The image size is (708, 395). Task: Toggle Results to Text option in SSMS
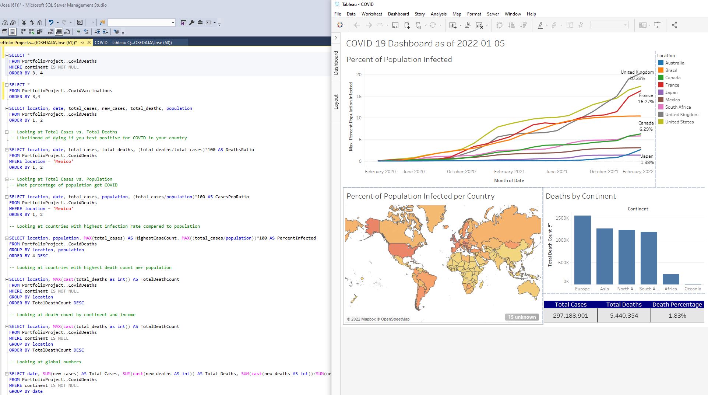pos(51,32)
